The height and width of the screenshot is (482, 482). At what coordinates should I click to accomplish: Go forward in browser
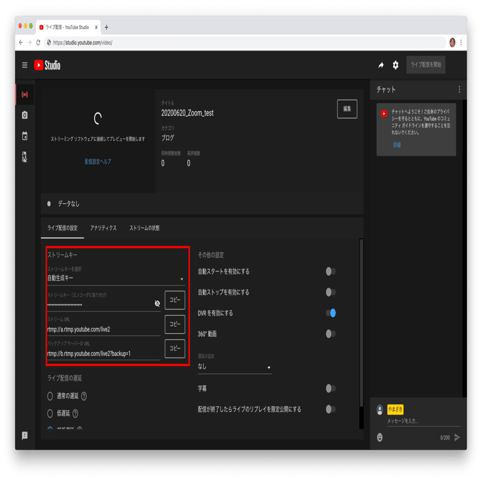click(x=30, y=42)
